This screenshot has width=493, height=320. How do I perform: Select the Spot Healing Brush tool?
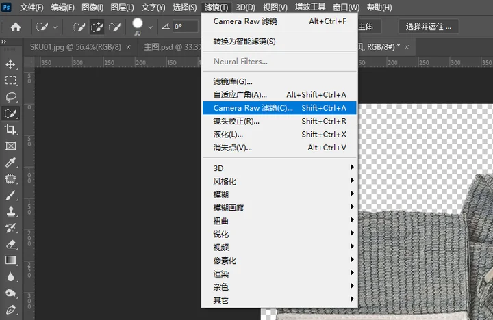click(x=11, y=178)
